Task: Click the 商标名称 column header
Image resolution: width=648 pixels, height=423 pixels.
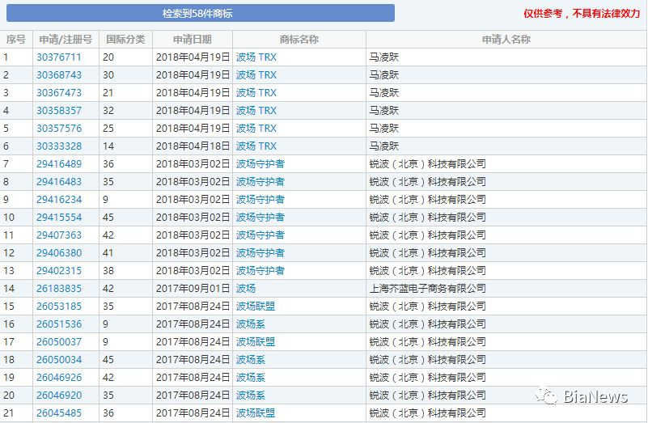Action: (x=299, y=40)
